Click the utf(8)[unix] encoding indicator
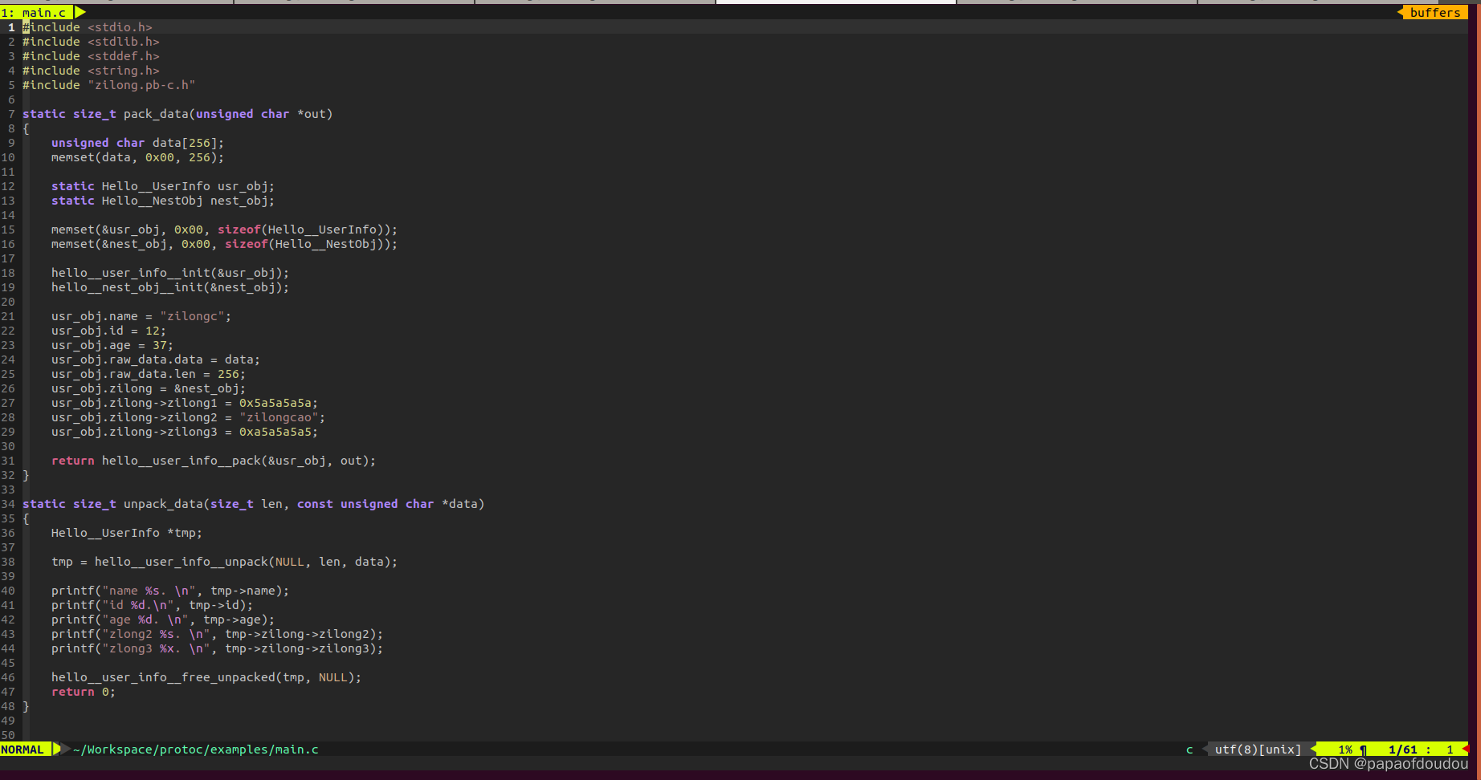Screen dimensions: 1481x780 click(1258, 750)
